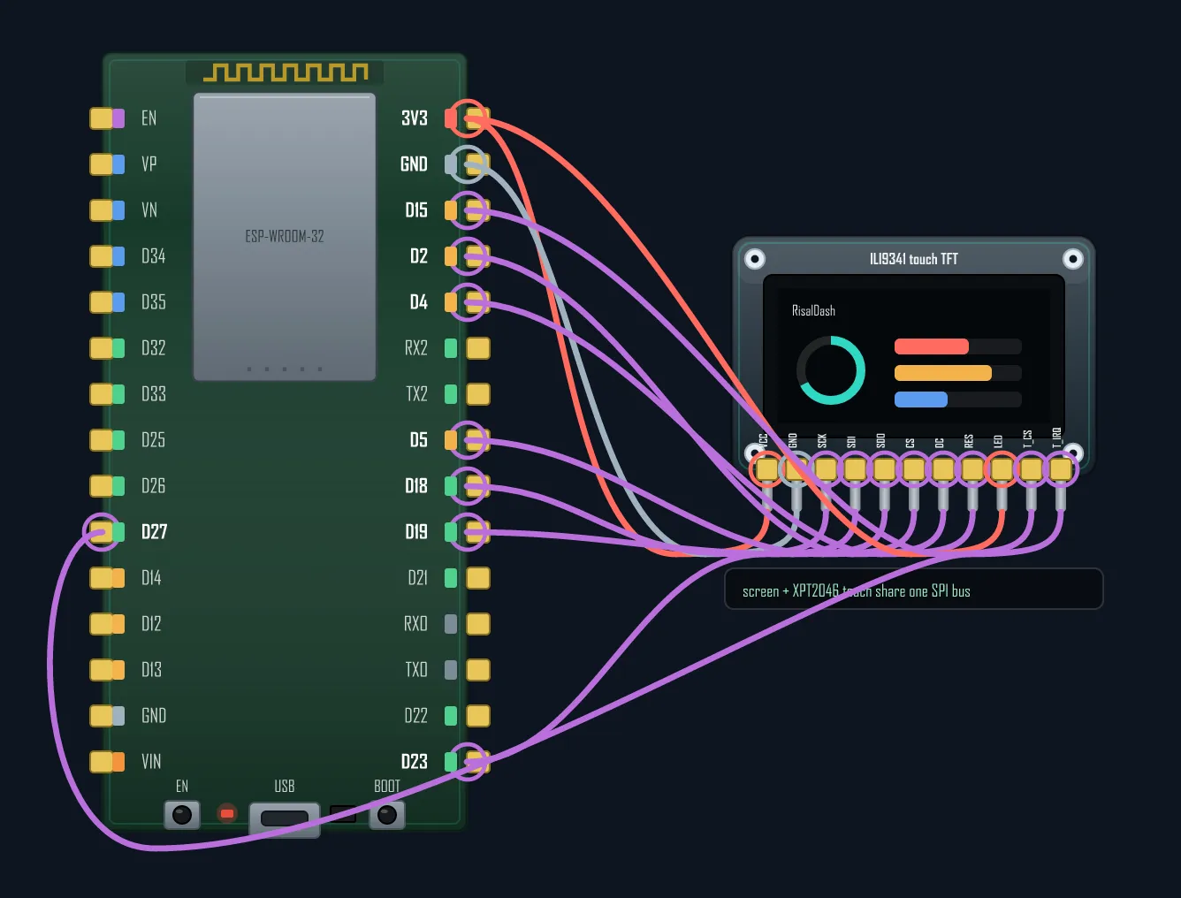Viewport: 1181px width, 898px height.
Task: Select the RX0 pin pad
Action: pyautogui.click(x=478, y=624)
